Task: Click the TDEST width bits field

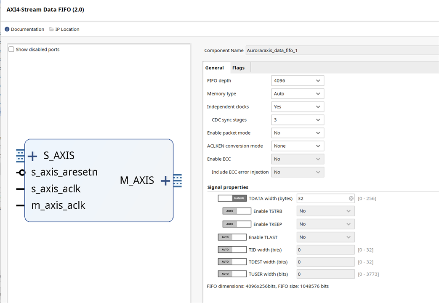Action: point(326,262)
